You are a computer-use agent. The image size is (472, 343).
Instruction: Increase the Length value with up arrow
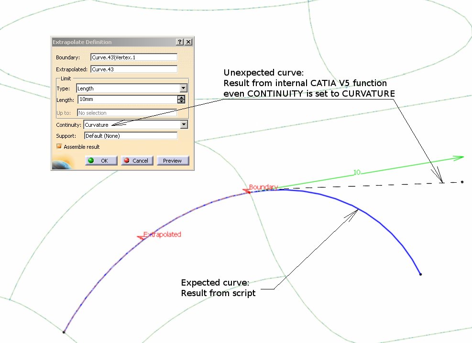(181, 97)
